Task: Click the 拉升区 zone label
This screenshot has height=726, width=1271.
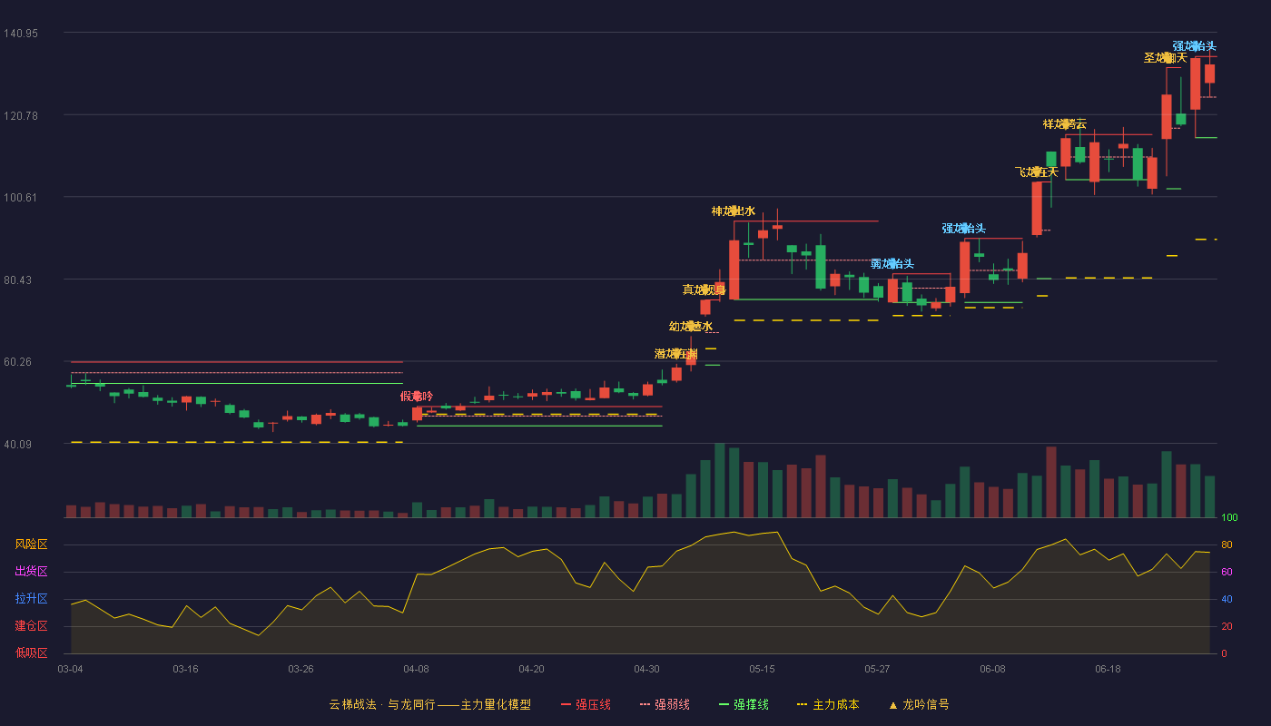Action: pos(32,599)
